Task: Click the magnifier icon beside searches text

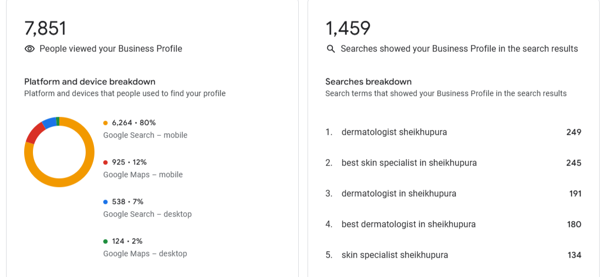Action: (331, 49)
